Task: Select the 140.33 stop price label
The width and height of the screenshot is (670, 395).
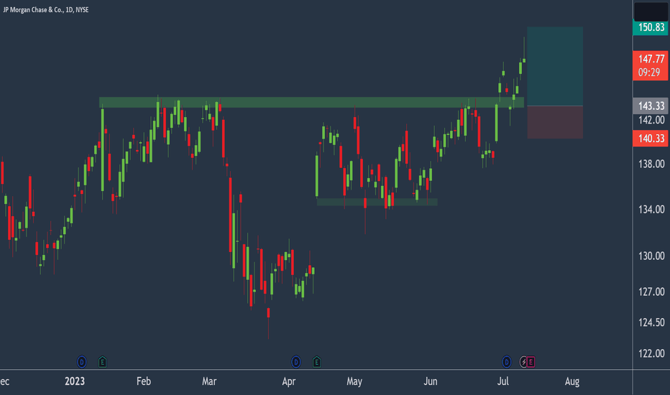Action: [x=651, y=139]
